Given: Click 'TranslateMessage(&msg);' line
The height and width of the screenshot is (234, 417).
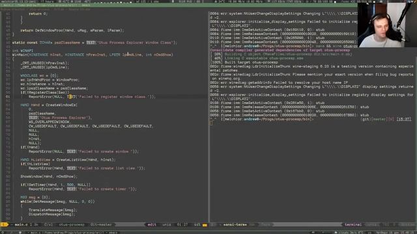Looking at the screenshot, I should point(53,210).
